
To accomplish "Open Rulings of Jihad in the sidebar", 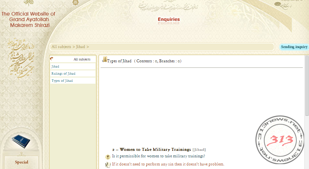I will [x=73, y=73].
